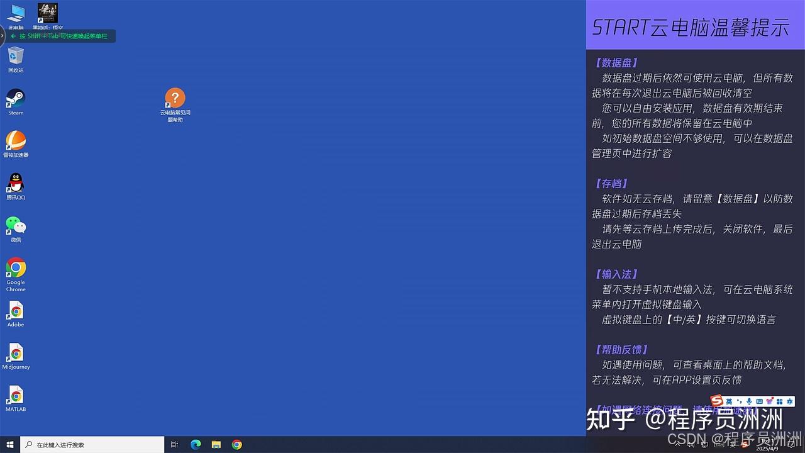Expand the collapsed left-edge sidebar arrow

[x=2, y=36]
